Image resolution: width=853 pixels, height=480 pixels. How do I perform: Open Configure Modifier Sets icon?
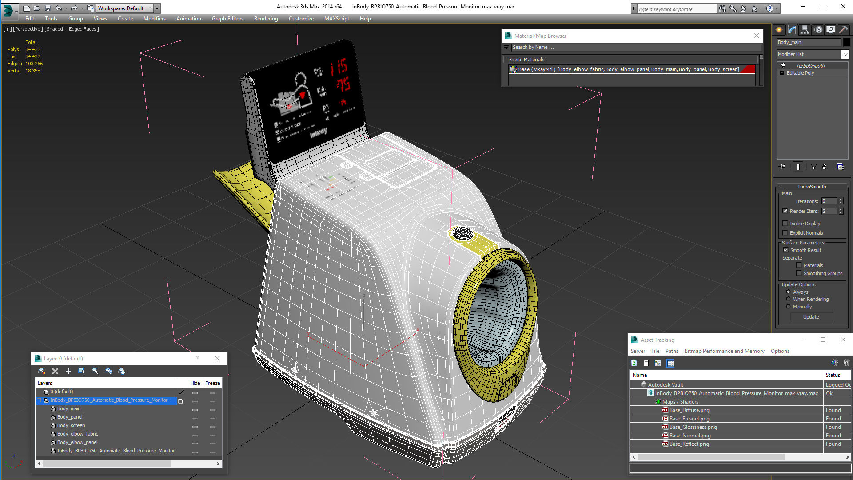(x=840, y=166)
